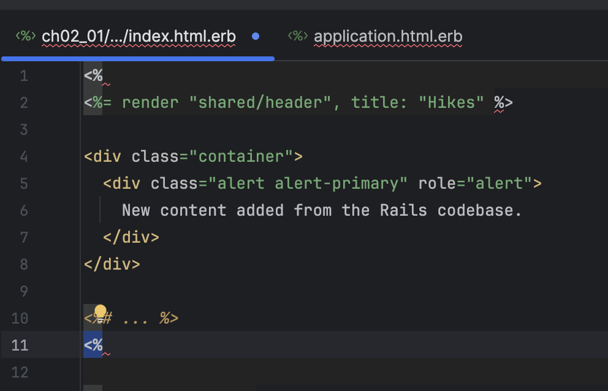Select the ch02_01/.../index.html.erb tab

click(x=139, y=36)
